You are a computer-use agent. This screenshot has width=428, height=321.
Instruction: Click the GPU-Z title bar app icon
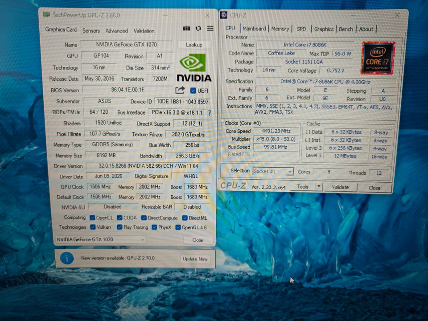(x=46, y=14)
